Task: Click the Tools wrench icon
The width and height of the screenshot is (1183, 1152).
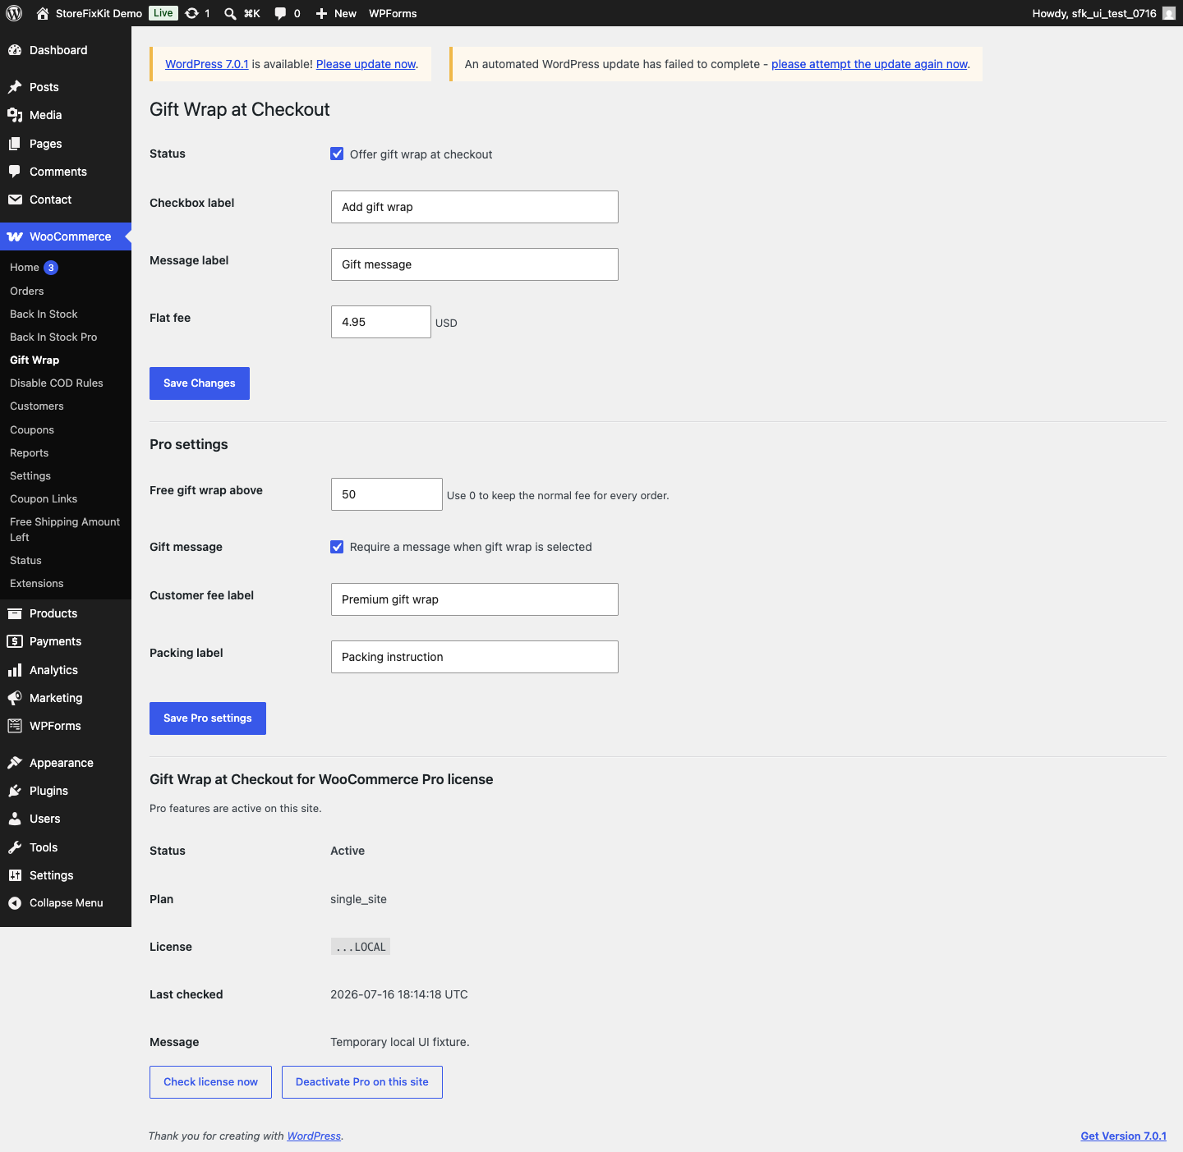Action: pos(15,847)
